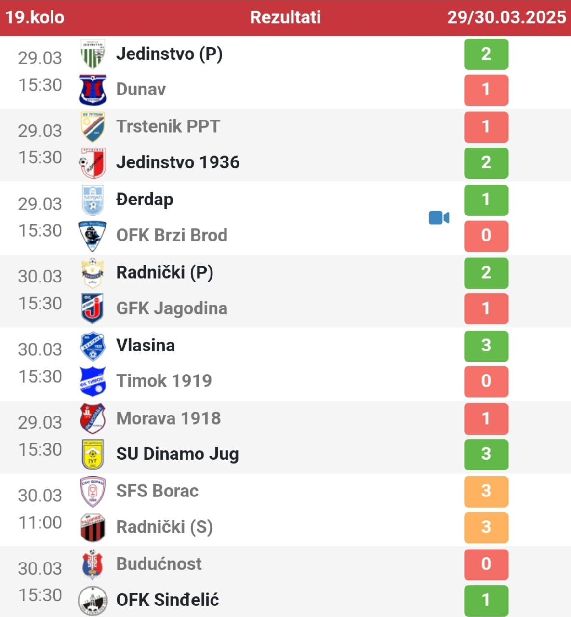
Task: Click SU Dinamo Jug yellow crest
Action: (x=93, y=454)
